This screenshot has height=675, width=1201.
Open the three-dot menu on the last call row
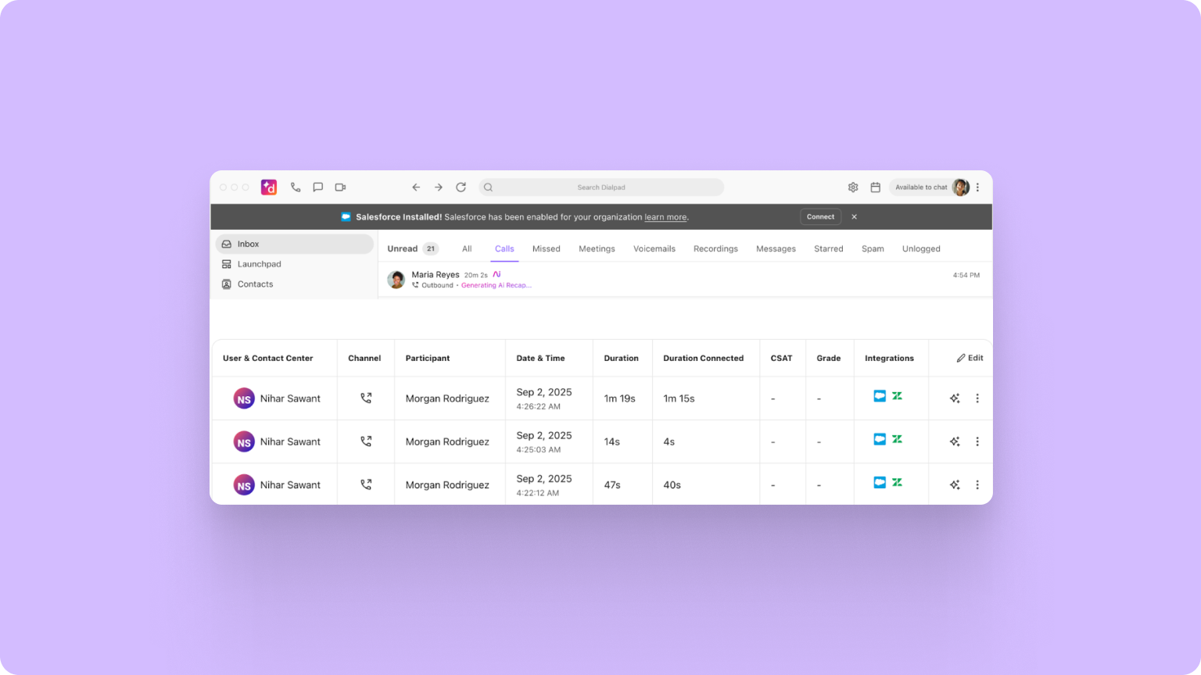pyautogui.click(x=977, y=484)
